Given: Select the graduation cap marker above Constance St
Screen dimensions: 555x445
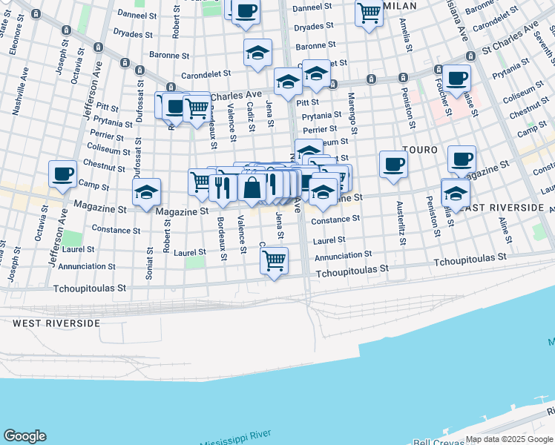Looking at the screenshot, I should (x=324, y=195).
